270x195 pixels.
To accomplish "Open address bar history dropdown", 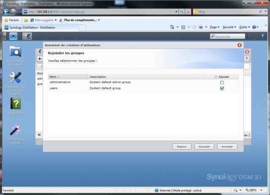I will click(x=176, y=12).
